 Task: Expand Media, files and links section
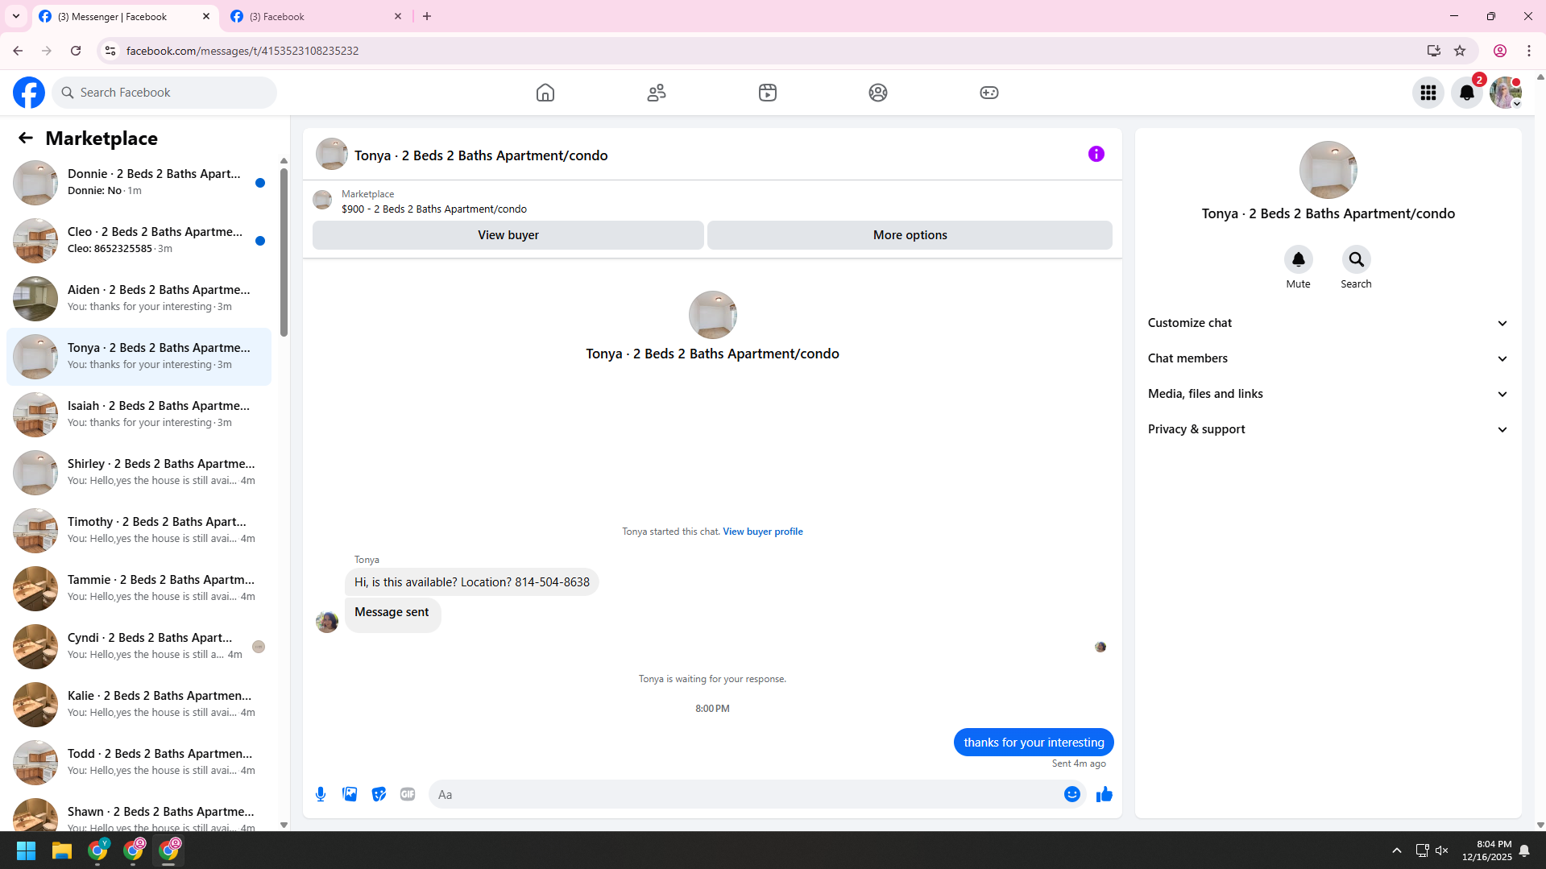coord(1328,394)
